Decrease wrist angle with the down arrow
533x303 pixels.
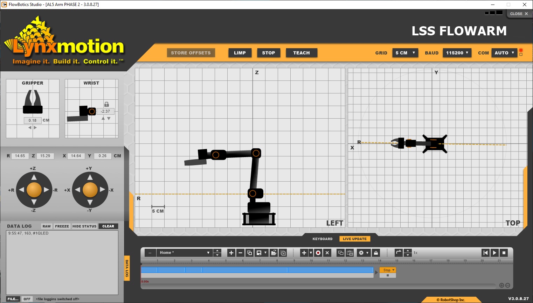pyautogui.click(x=109, y=119)
